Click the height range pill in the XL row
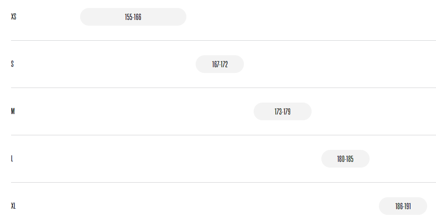The height and width of the screenshot is (218, 436). point(403,206)
